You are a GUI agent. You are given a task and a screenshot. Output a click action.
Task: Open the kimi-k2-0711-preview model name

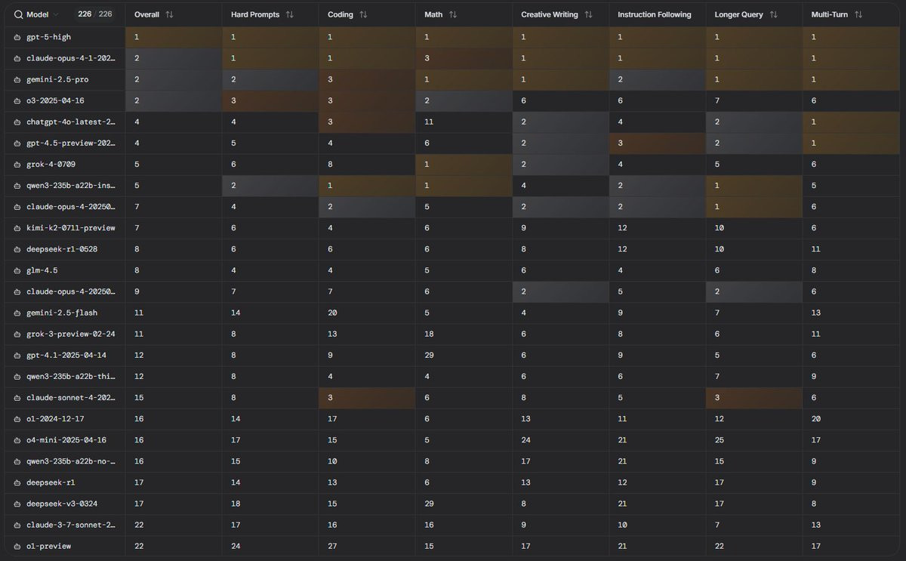coord(71,227)
